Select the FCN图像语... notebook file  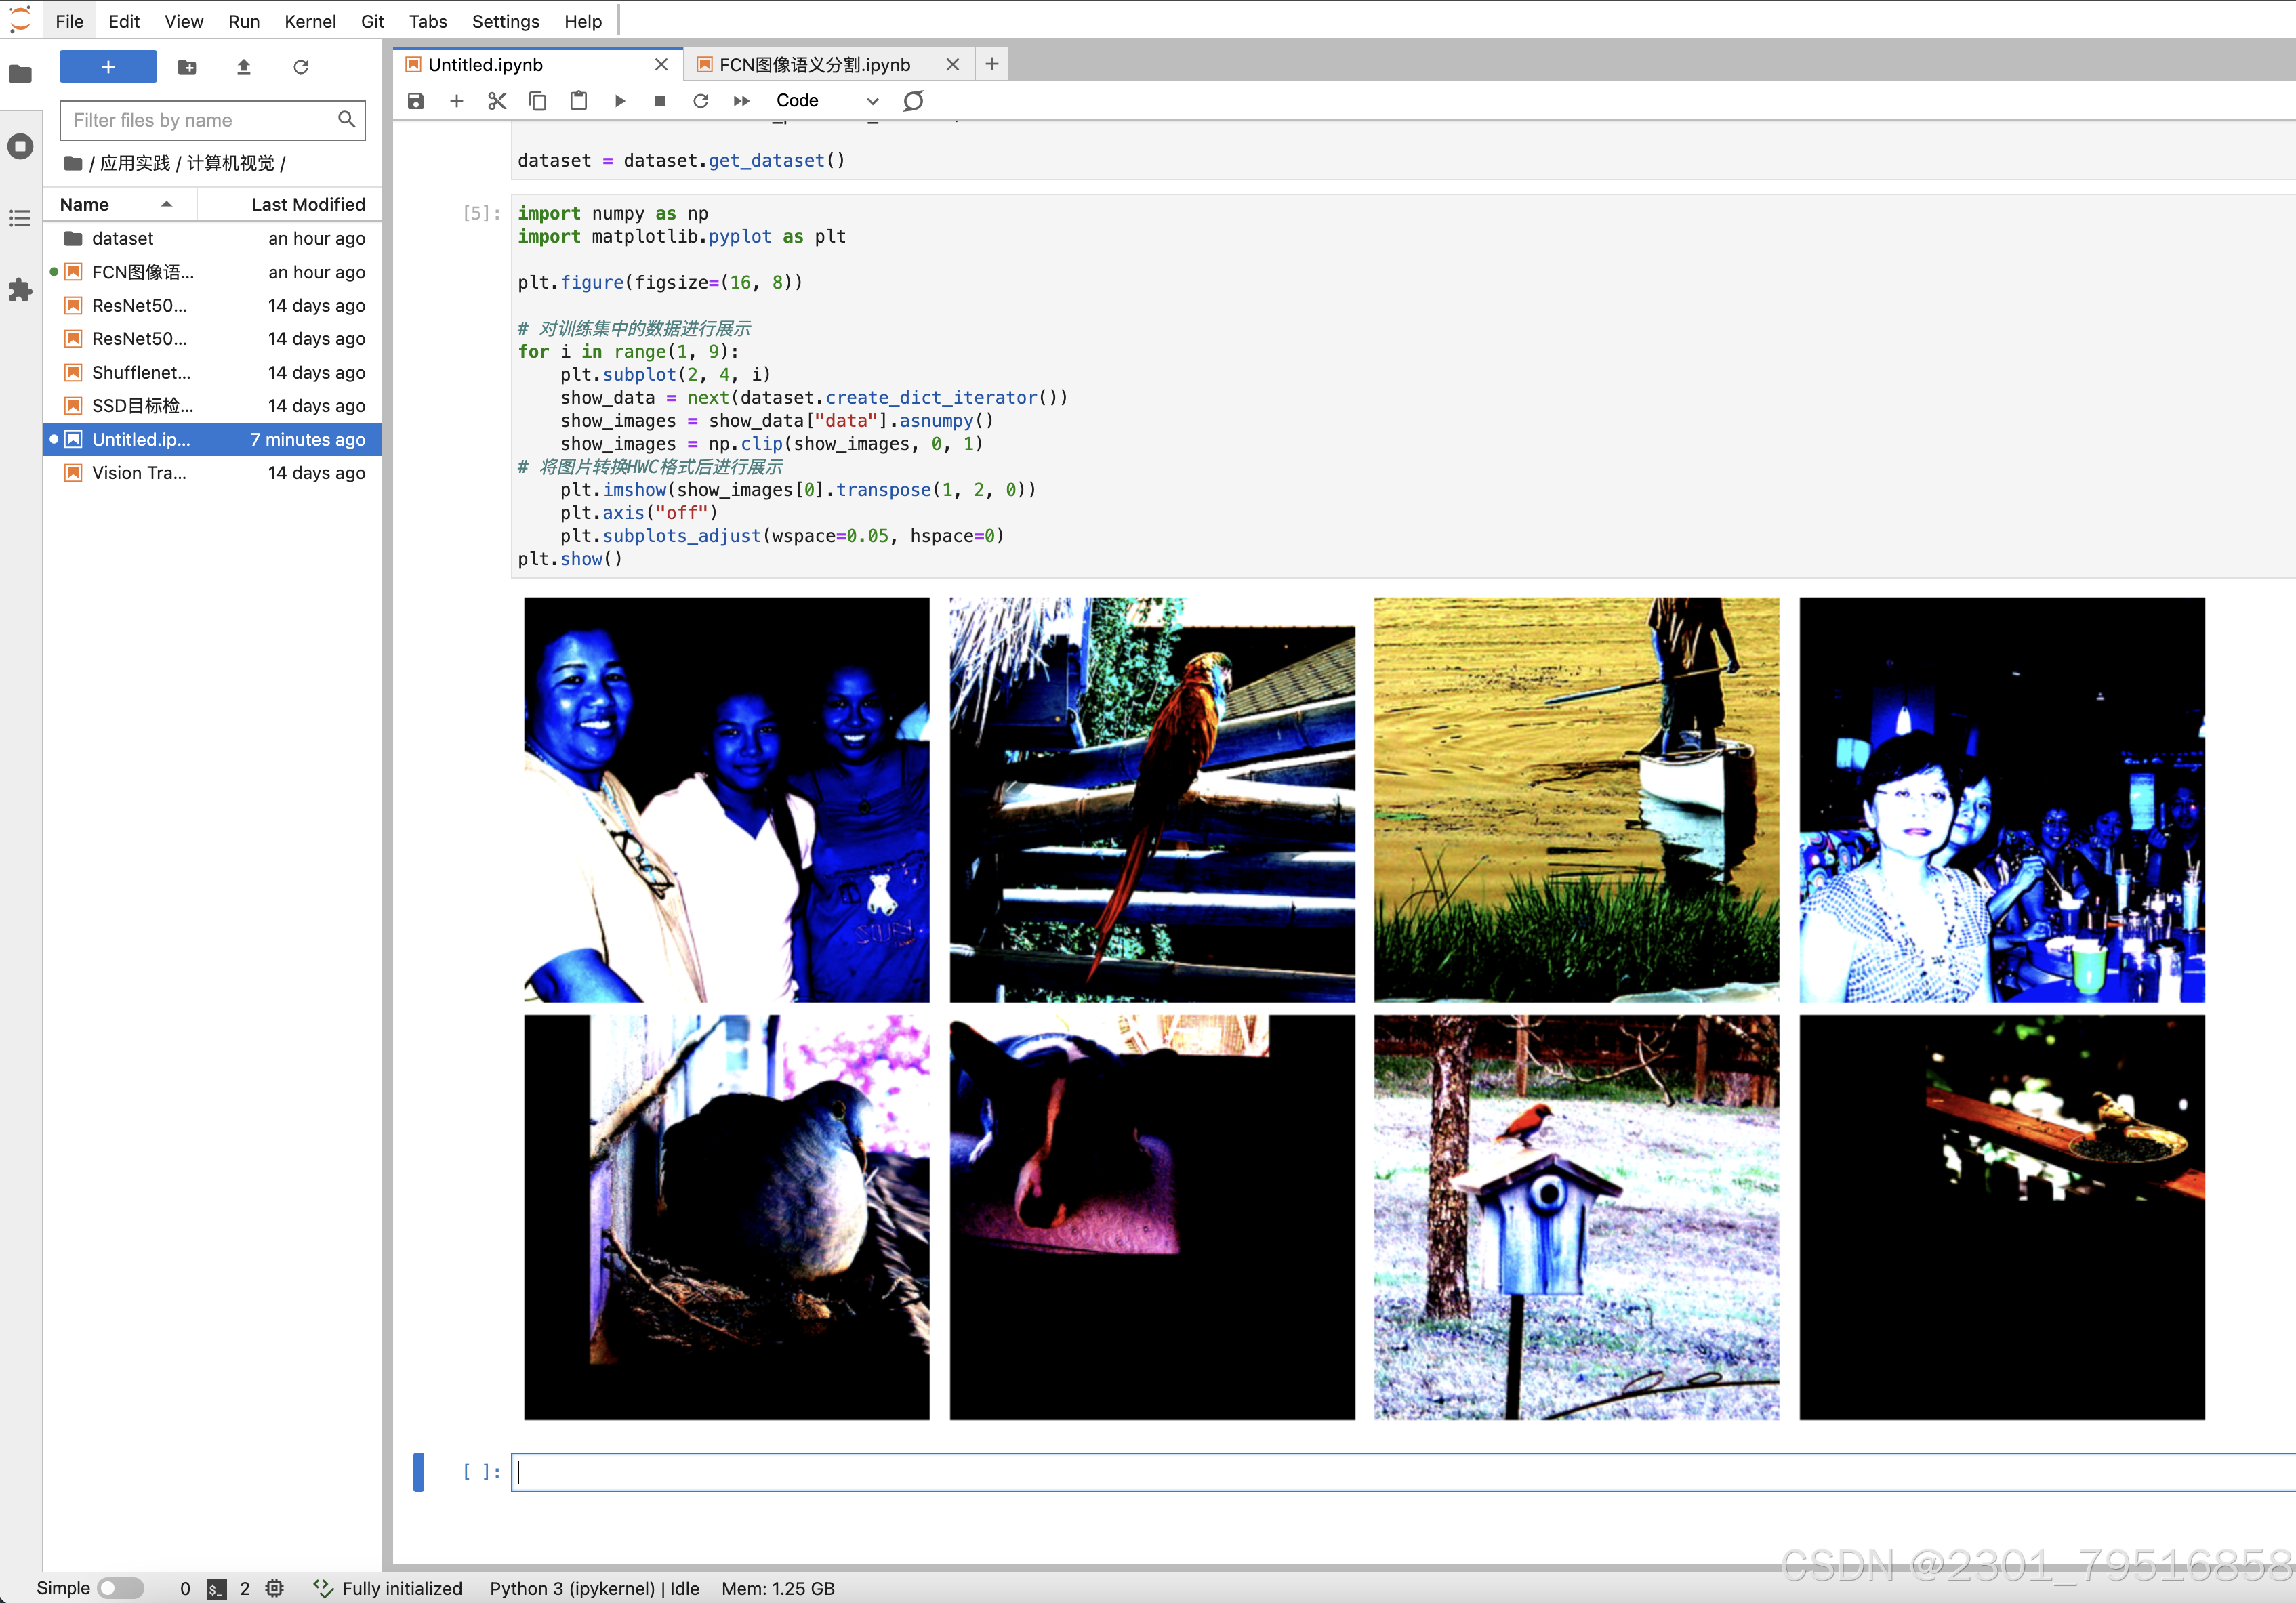point(212,272)
